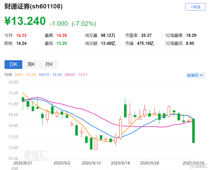
Task: Click the 成交量 volume value 98.12万
Action: (108, 36)
